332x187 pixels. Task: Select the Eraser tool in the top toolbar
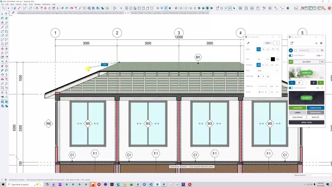pyautogui.click(x=15, y=8)
